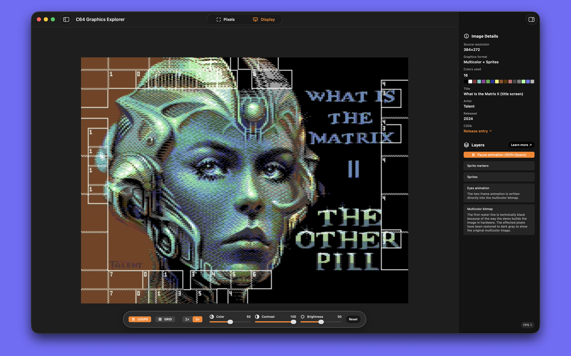Open the CSDb Release entry link

click(x=477, y=131)
